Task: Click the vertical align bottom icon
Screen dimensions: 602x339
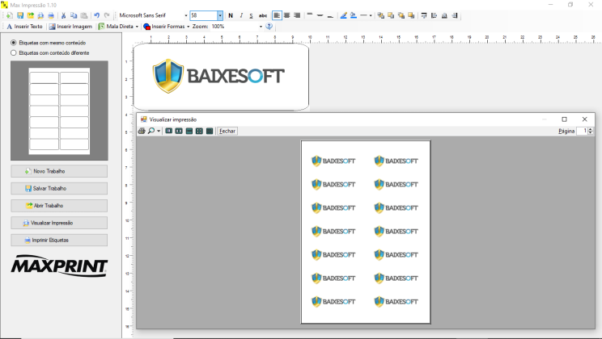Action: point(330,15)
